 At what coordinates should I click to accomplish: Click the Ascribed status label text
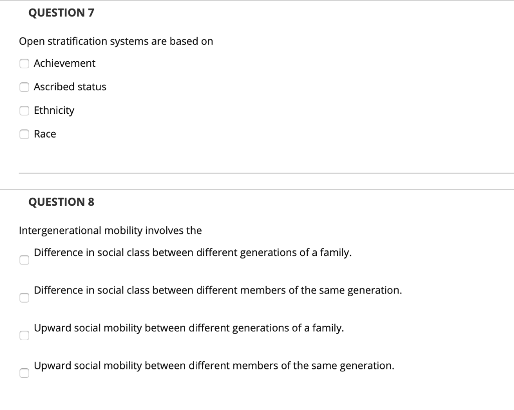coord(70,87)
